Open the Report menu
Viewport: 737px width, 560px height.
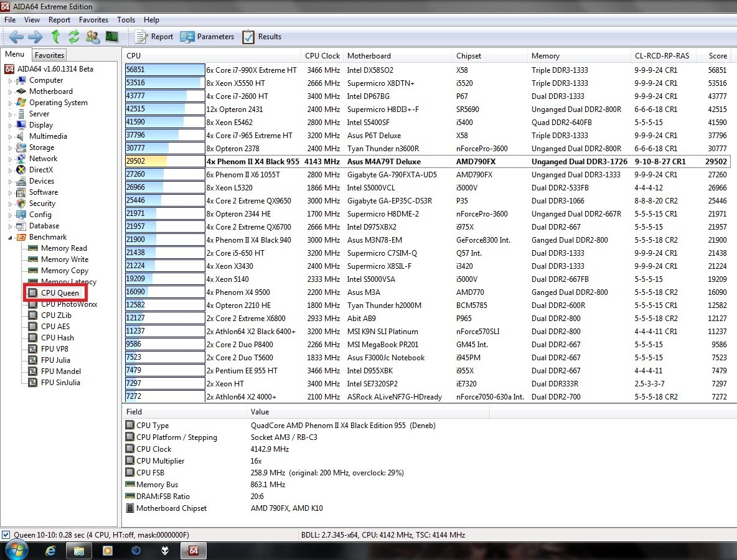(59, 20)
